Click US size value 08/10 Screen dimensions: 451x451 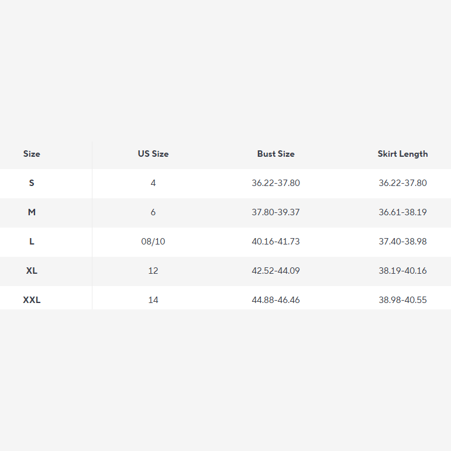click(x=153, y=242)
